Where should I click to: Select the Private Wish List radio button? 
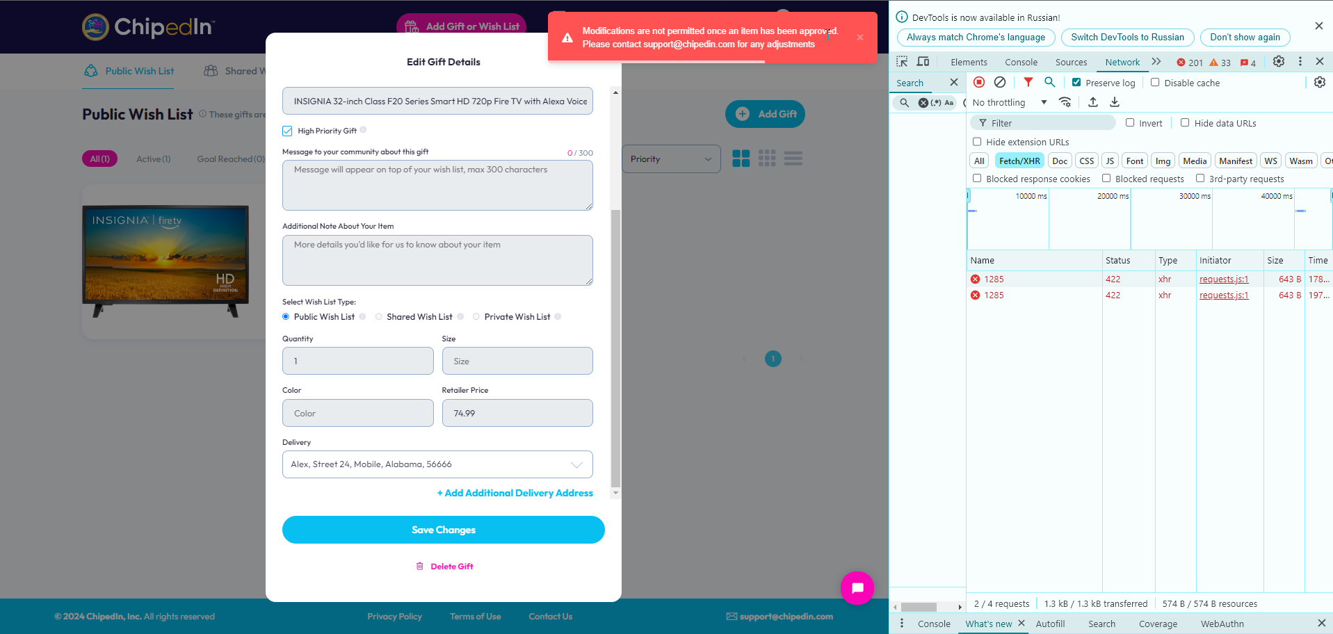(x=476, y=317)
